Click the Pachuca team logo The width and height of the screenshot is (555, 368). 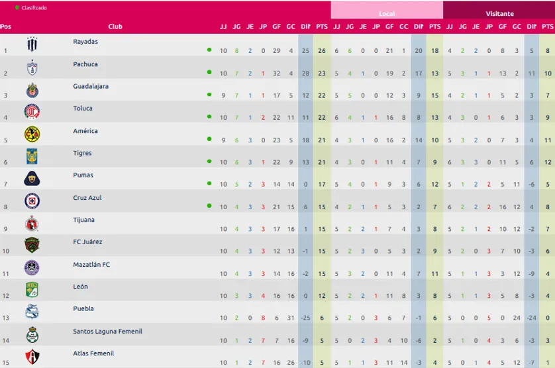click(32, 68)
